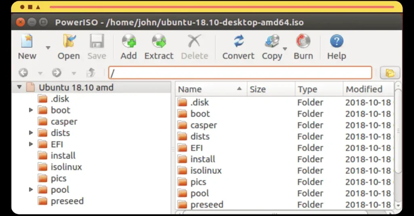Screen dimensions: 414x216
Task: Sort by the Type column header
Action: [x=319, y=89]
